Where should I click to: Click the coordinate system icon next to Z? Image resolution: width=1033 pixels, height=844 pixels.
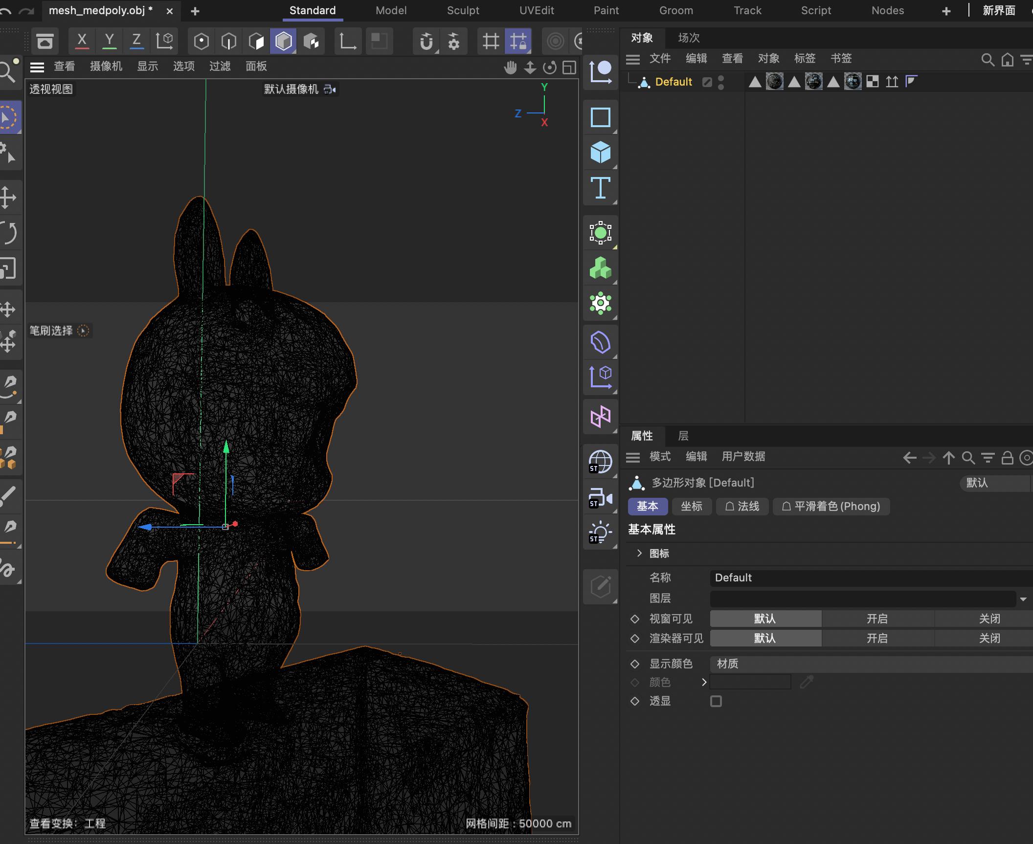[164, 41]
